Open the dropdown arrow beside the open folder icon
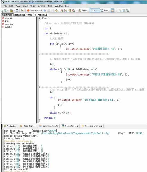Image resolution: width=147 pixels, height=172 pixels. click(14, 10)
